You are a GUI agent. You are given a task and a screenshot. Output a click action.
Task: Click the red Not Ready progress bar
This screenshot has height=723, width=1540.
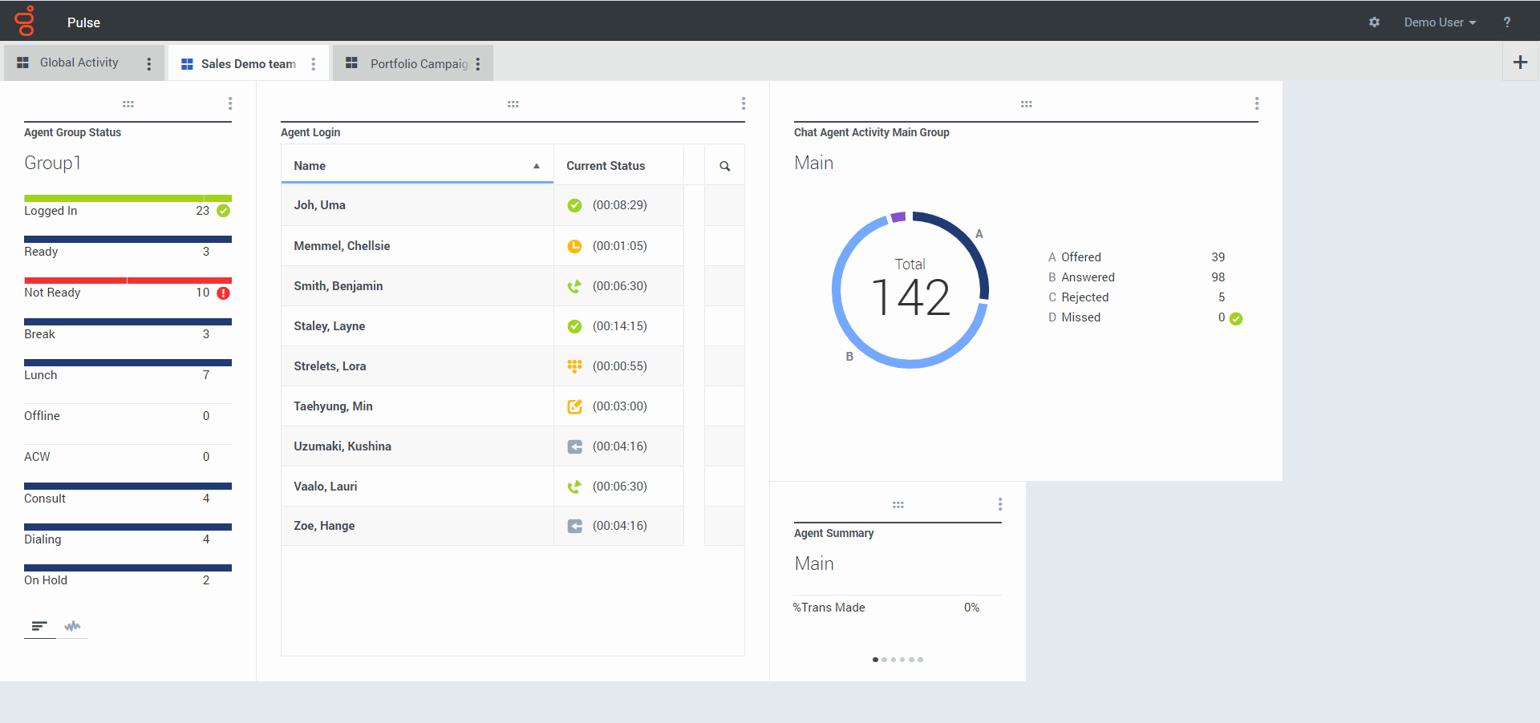coord(128,281)
